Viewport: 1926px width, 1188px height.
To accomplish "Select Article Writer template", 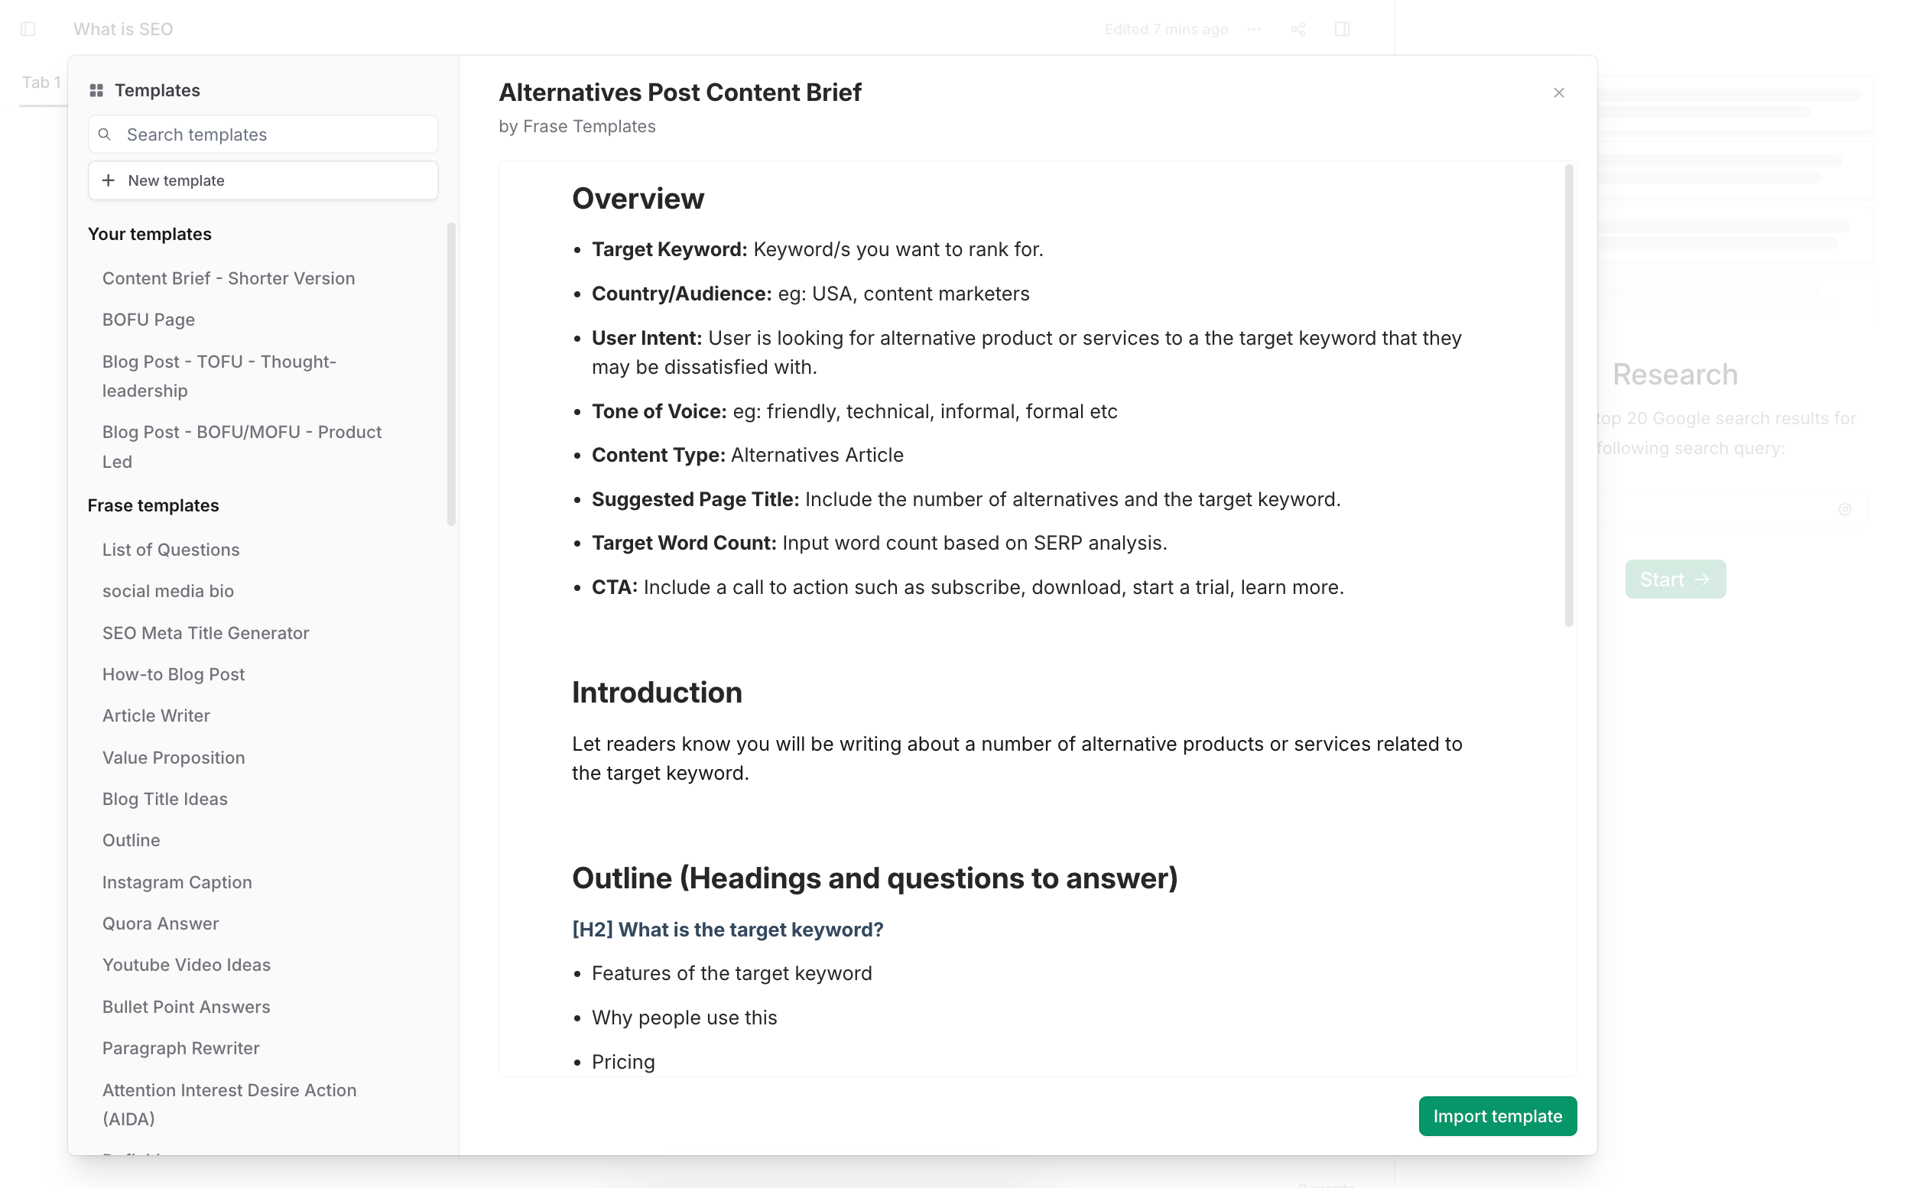I will click(x=155, y=715).
